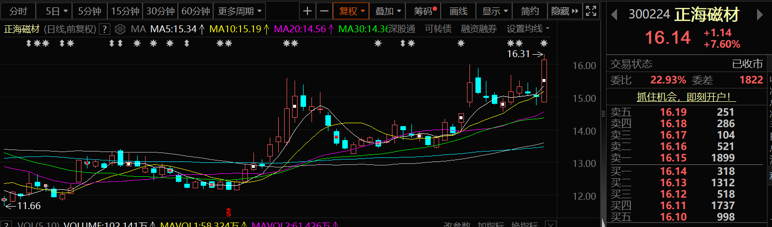This screenshot has height=227, width=772.
Task: Click the 抓住机会，即刻开户 link
Action: tap(686, 97)
